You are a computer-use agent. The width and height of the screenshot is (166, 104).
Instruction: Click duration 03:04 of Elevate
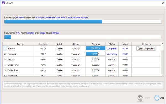click(43, 59)
